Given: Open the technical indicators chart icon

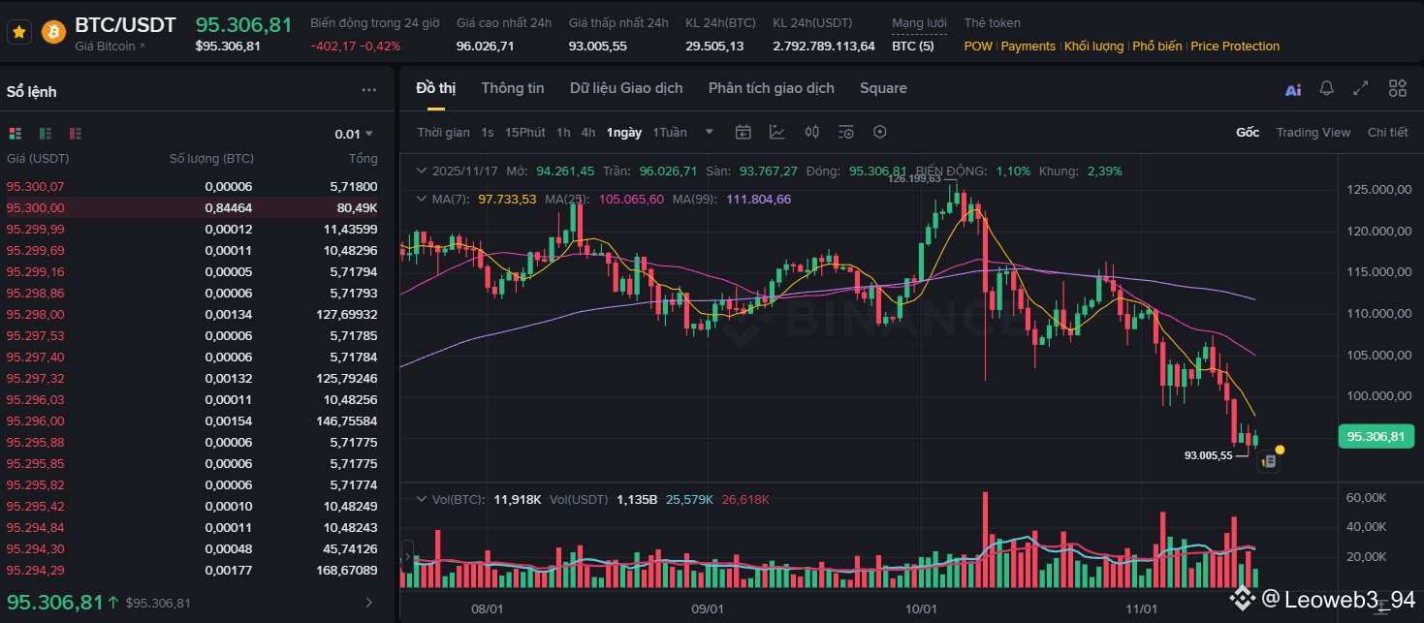Looking at the screenshot, I should [777, 132].
